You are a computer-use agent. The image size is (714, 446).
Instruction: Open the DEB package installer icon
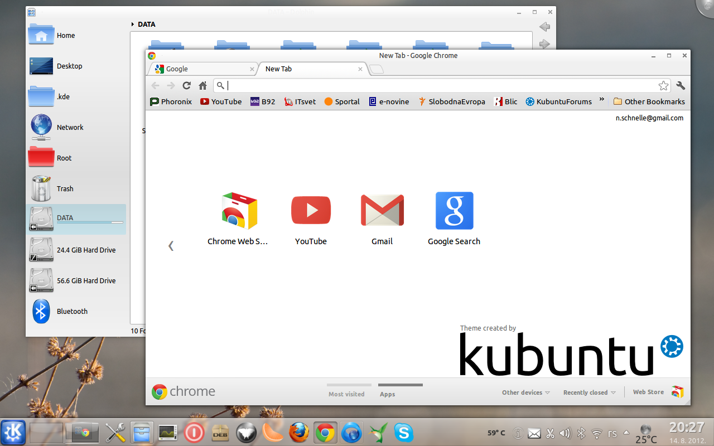220,432
